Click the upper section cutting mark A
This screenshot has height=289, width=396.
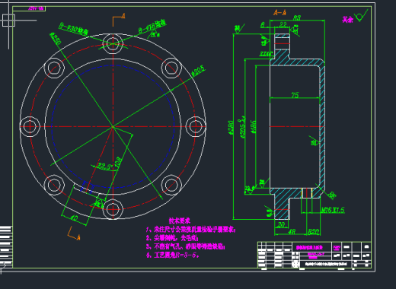point(123,16)
